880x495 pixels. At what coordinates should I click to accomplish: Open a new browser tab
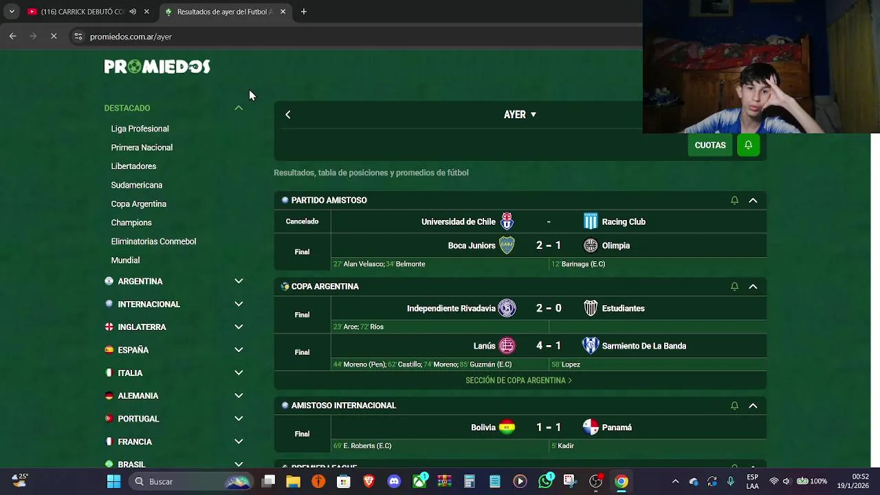pos(304,12)
